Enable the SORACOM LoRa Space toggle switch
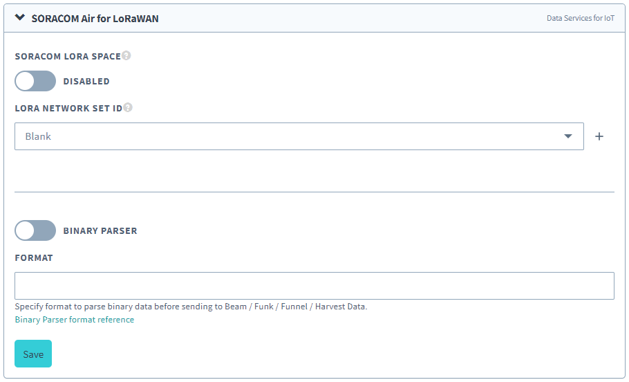 [35, 81]
